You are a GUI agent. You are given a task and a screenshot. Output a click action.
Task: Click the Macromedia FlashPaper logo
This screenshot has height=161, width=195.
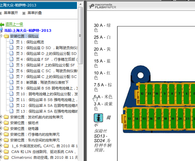[103, 6]
